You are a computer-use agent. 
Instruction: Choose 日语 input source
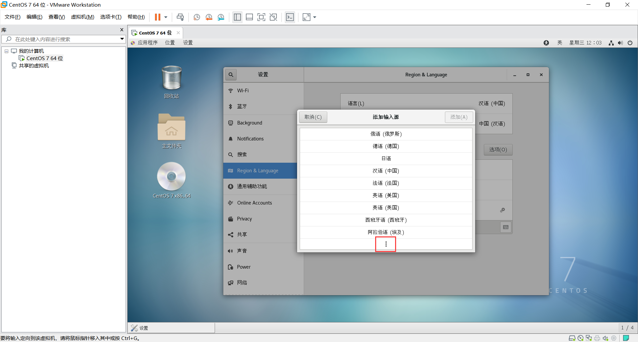[x=386, y=159]
